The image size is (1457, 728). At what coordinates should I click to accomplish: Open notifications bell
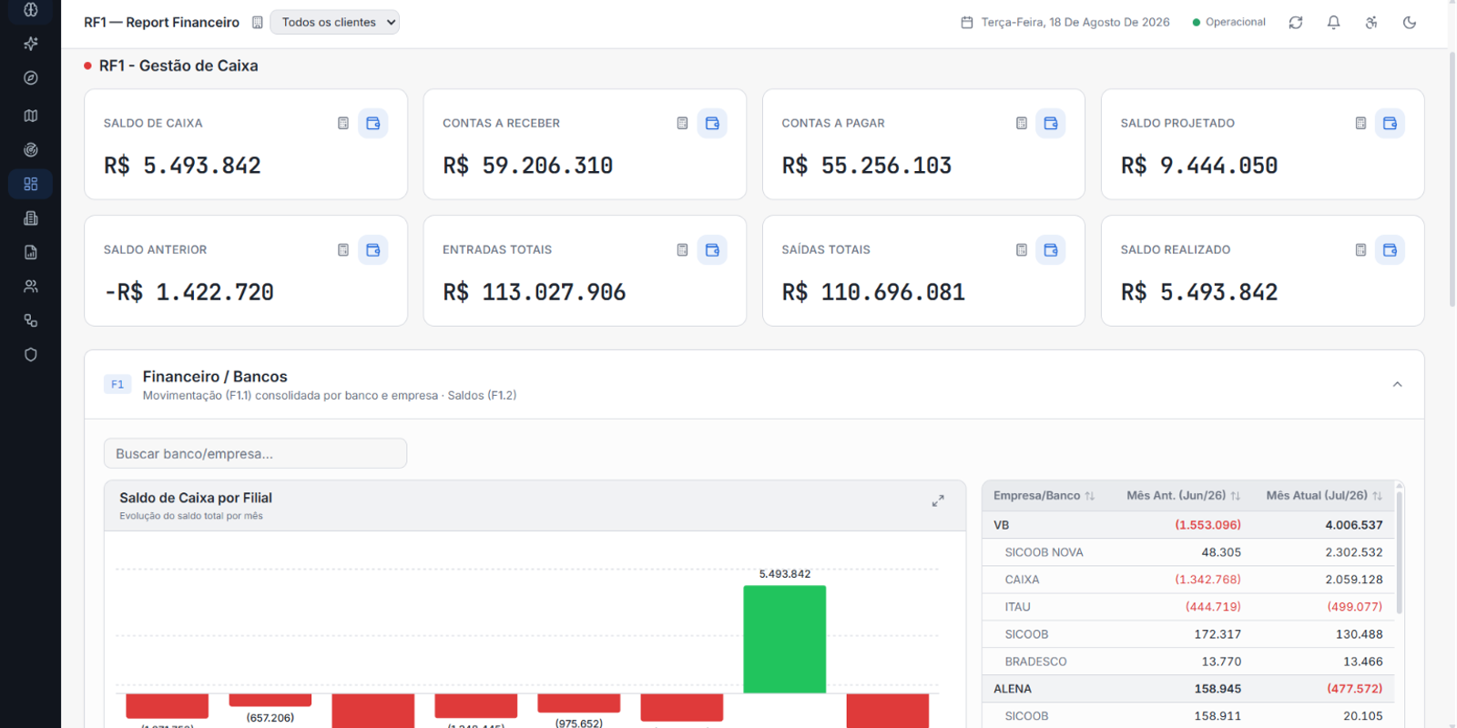1333,23
